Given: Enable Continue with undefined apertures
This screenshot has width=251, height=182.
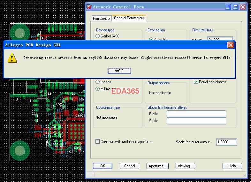Looking at the screenshot, I should click(97, 142).
